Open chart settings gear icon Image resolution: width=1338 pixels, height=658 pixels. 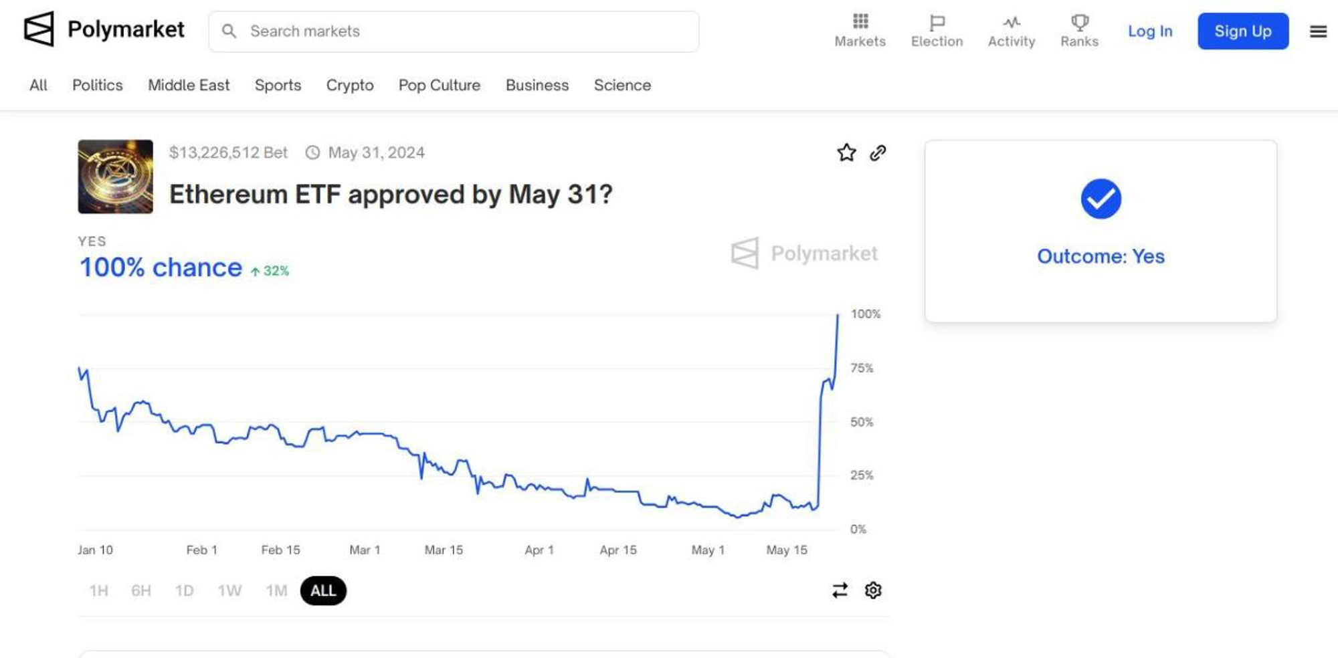tap(873, 590)
